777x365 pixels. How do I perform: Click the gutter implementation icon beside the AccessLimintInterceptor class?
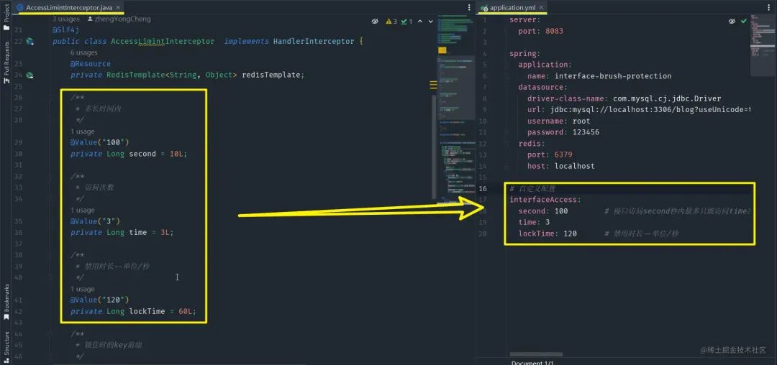click(29, 42)
